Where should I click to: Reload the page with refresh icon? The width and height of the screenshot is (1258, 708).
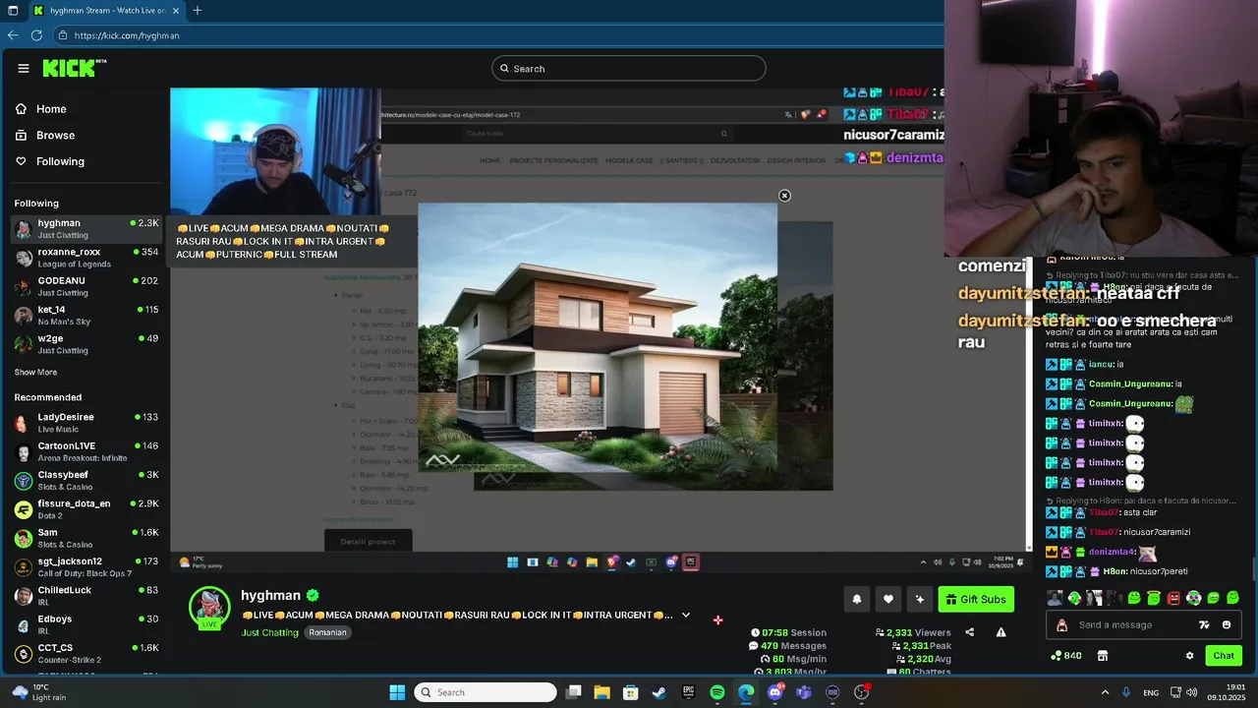(x=36, y=35)
